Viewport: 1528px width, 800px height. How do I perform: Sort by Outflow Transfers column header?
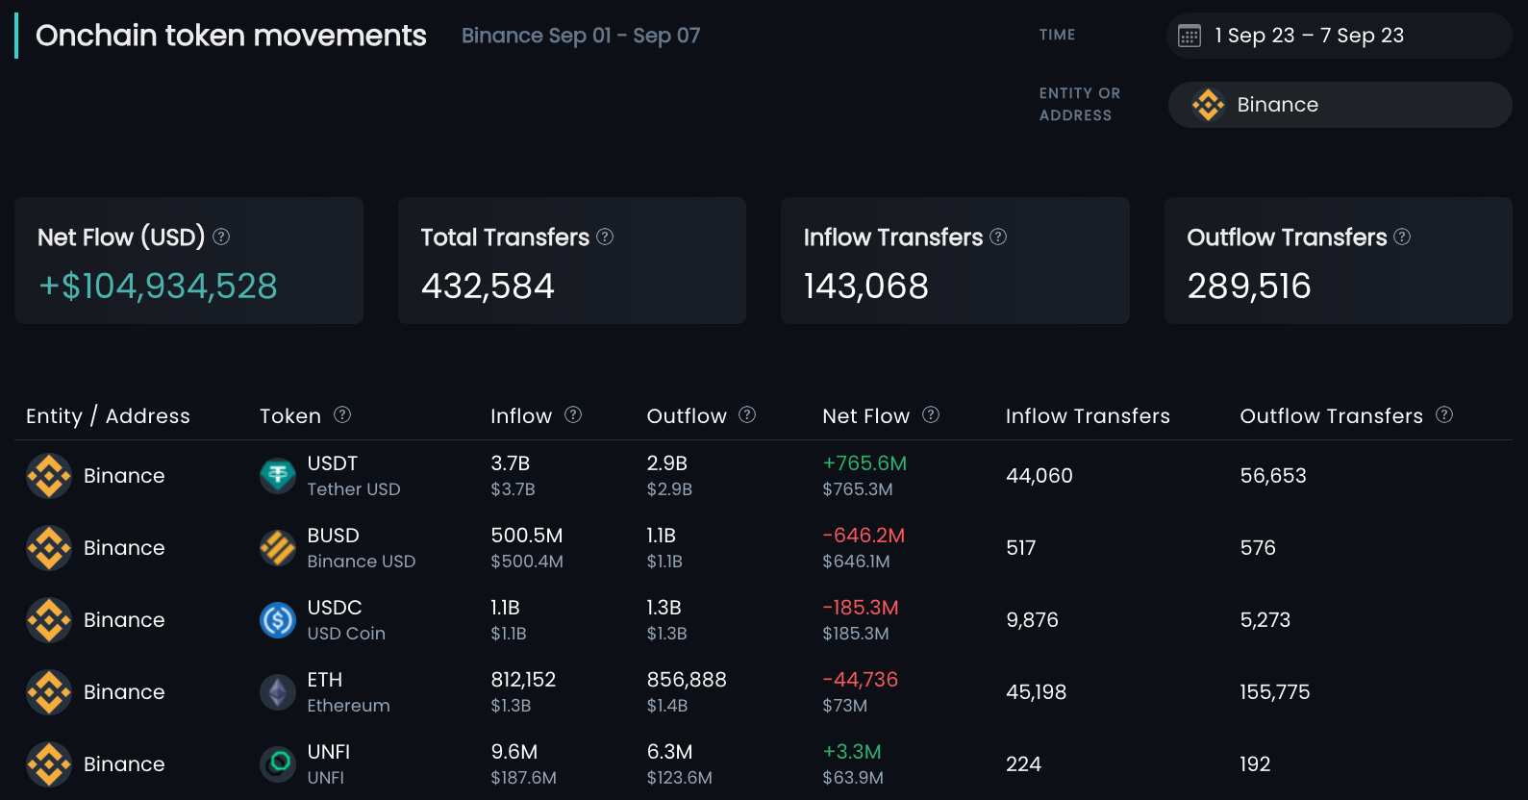click(1331, 416)
